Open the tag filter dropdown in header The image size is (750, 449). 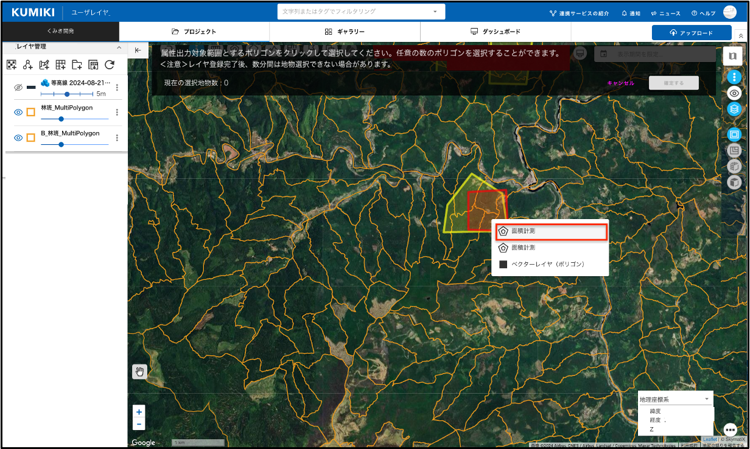[435, 12]
